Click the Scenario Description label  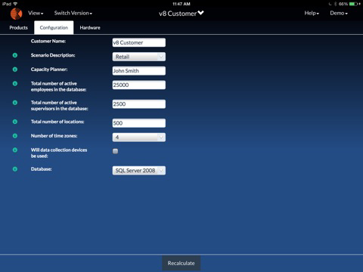tap(53, 55)
